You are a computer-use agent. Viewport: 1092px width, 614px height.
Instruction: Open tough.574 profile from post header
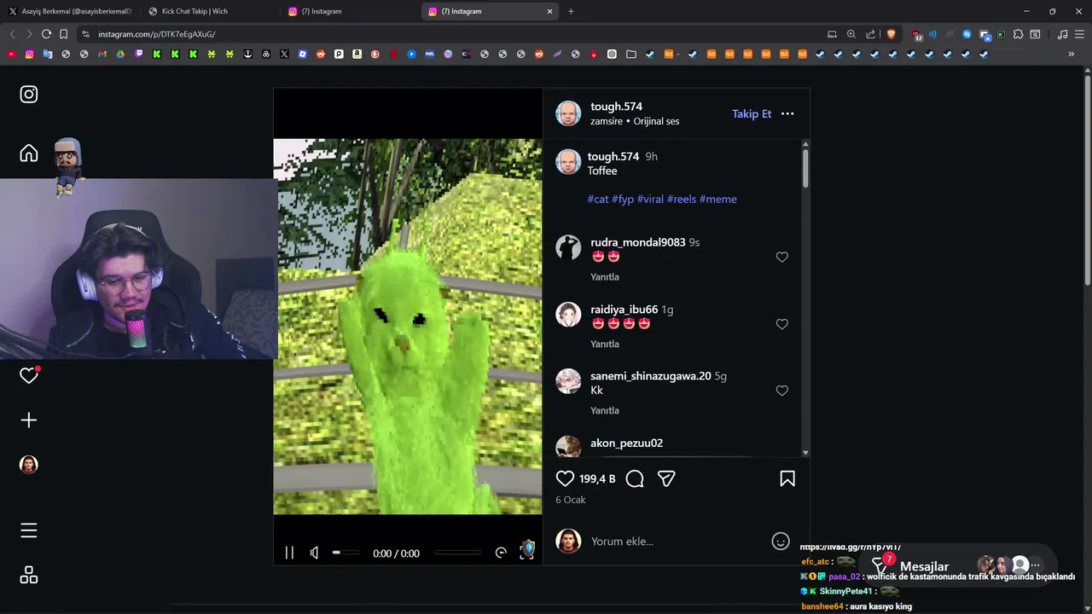616,107
